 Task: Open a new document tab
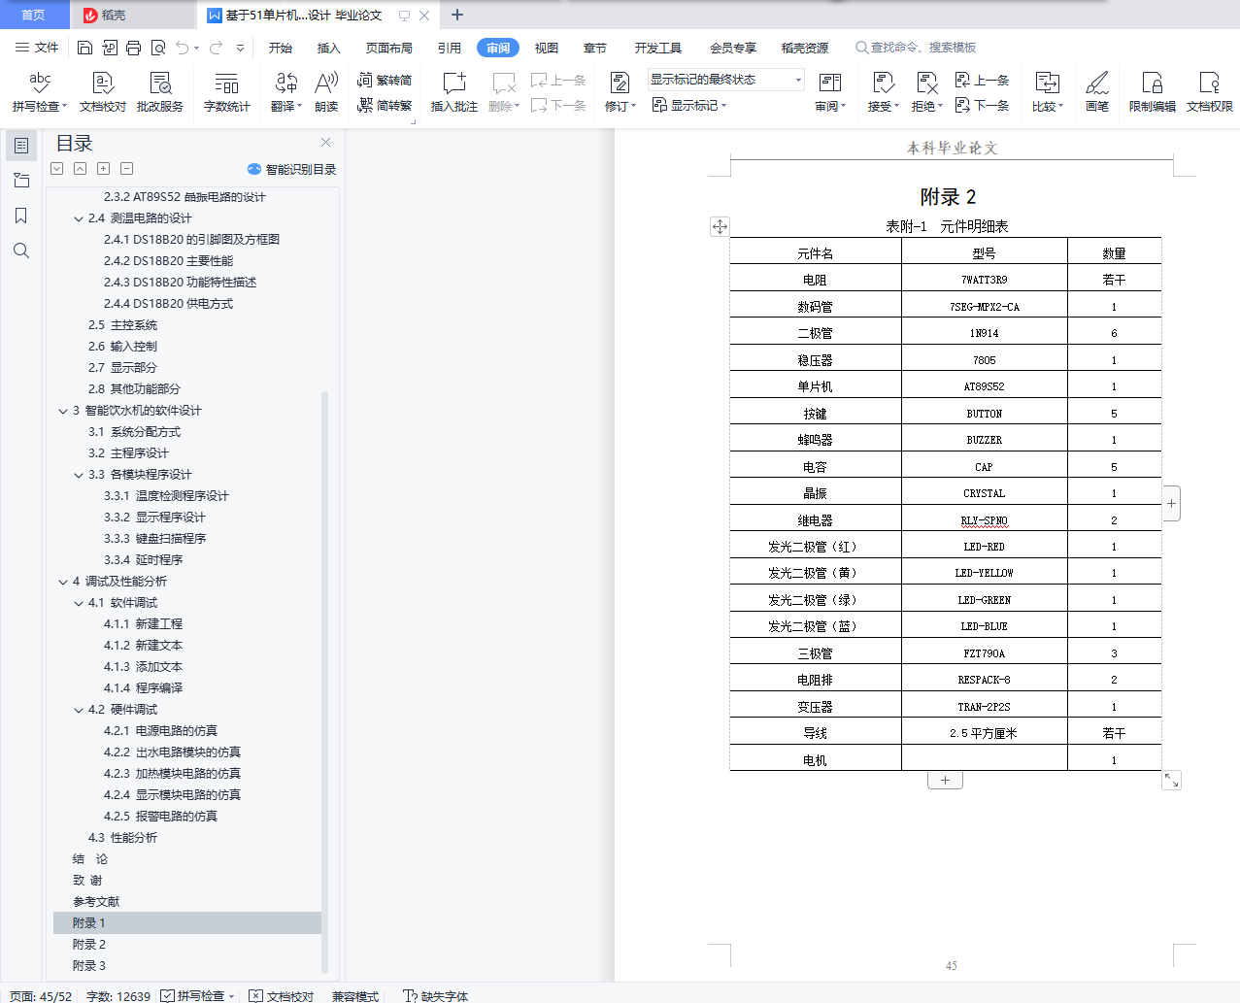click(457, 15)
